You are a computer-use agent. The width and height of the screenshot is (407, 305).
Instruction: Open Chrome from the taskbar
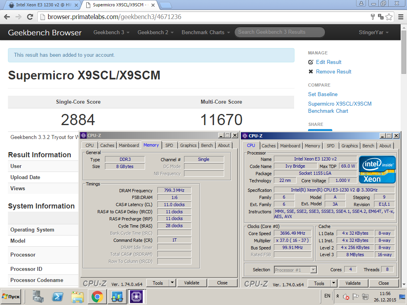(97, 296)
